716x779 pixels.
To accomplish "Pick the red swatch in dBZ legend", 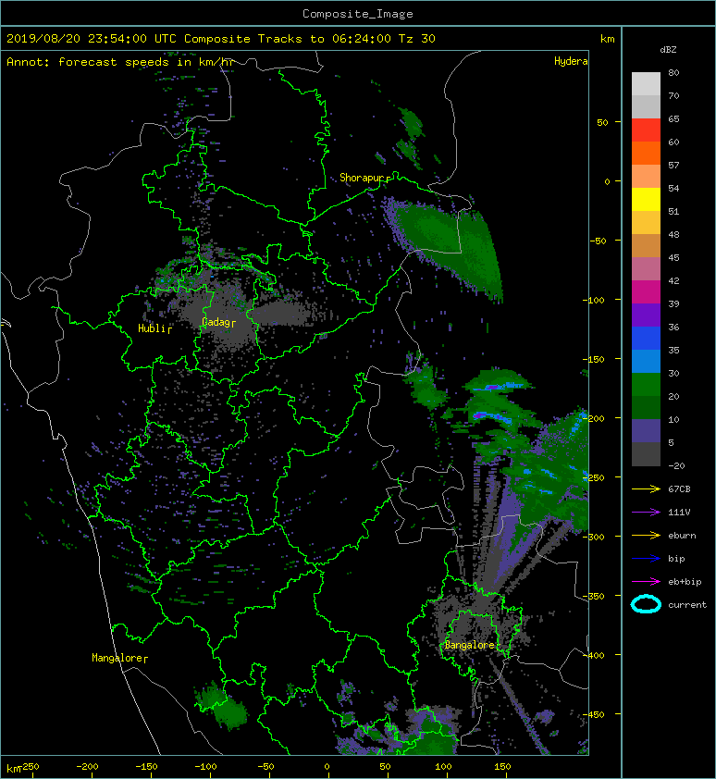I will [x=646, y=130].
